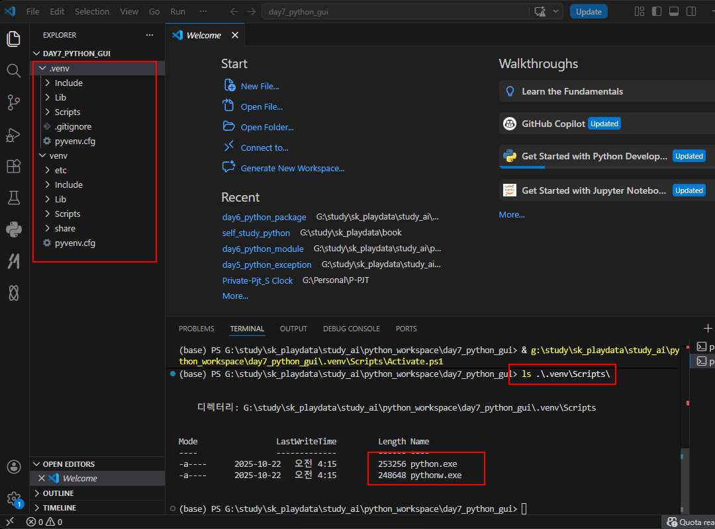Screen dimensions: 715x529
Task: Open the Copilot chat icon in title bar
Action: [540, 11]
